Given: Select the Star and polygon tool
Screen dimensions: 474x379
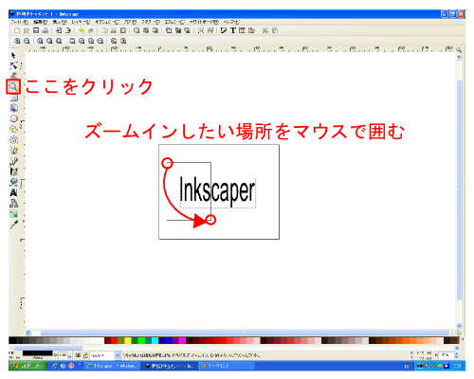Looking at the screenshot, I should point(13,129).
